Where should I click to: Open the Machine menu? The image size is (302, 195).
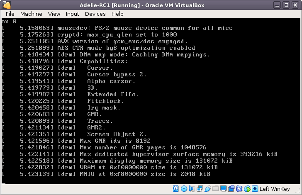coord(31,14)
